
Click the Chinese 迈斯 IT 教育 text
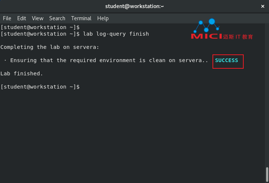[238, 37]
